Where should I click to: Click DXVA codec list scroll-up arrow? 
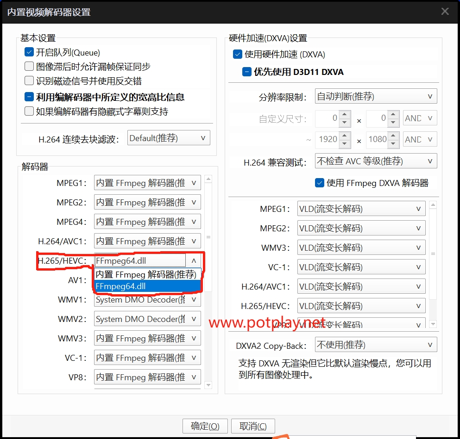pos(433,205)
